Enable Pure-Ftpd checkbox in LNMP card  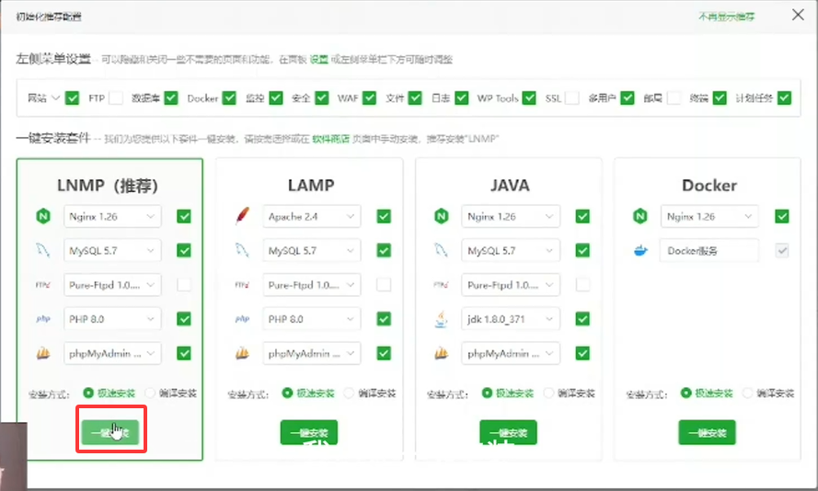pos(184,285)
